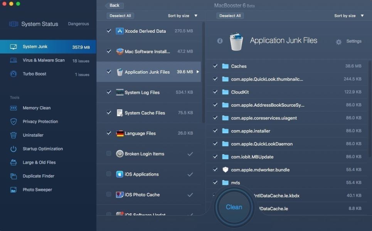Open the Privacy Protection tool

(x=48, y=122)
